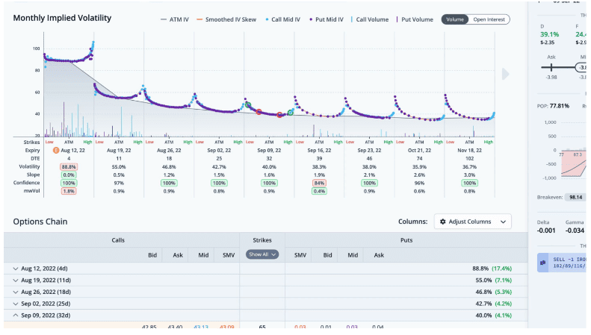Click the gear icon in Adjust Columns
591x335 pixels.
coord(443,222)
